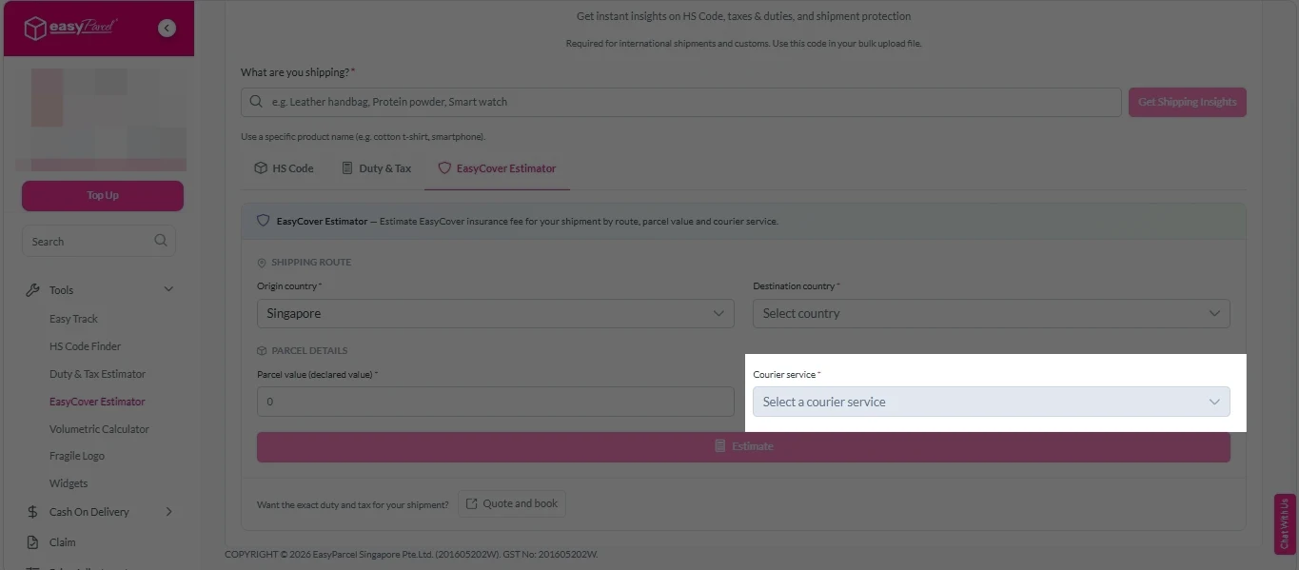
Task: Open EasyCover Estimator in the sidebar
Action: click(97, 402)
